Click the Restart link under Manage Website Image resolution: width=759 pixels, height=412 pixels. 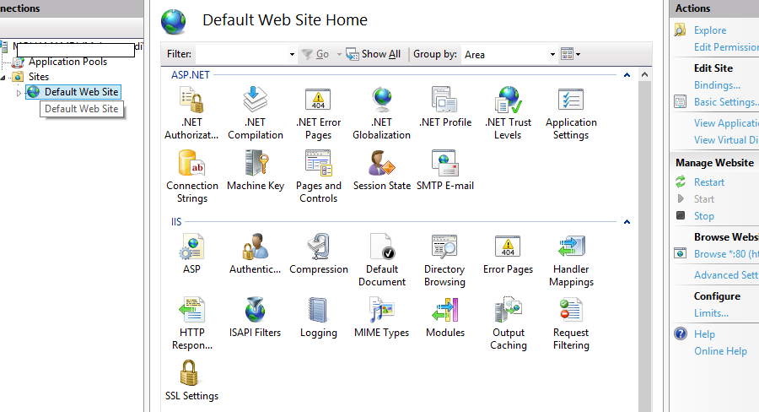pos(708,182)
